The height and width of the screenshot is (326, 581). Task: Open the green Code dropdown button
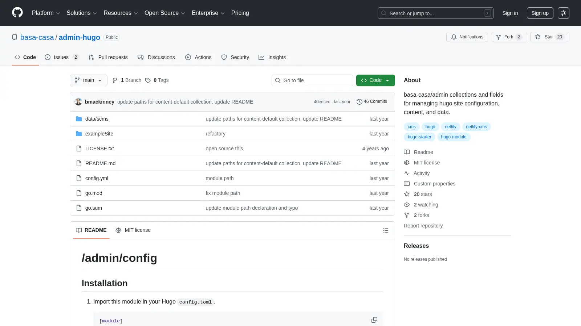tap(375, 80)
